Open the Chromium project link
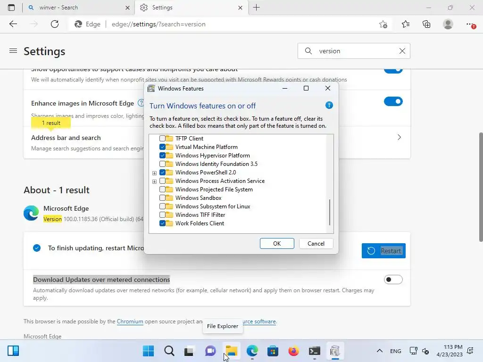This screenshot has height=362, width=483. (x=130, y=321)
